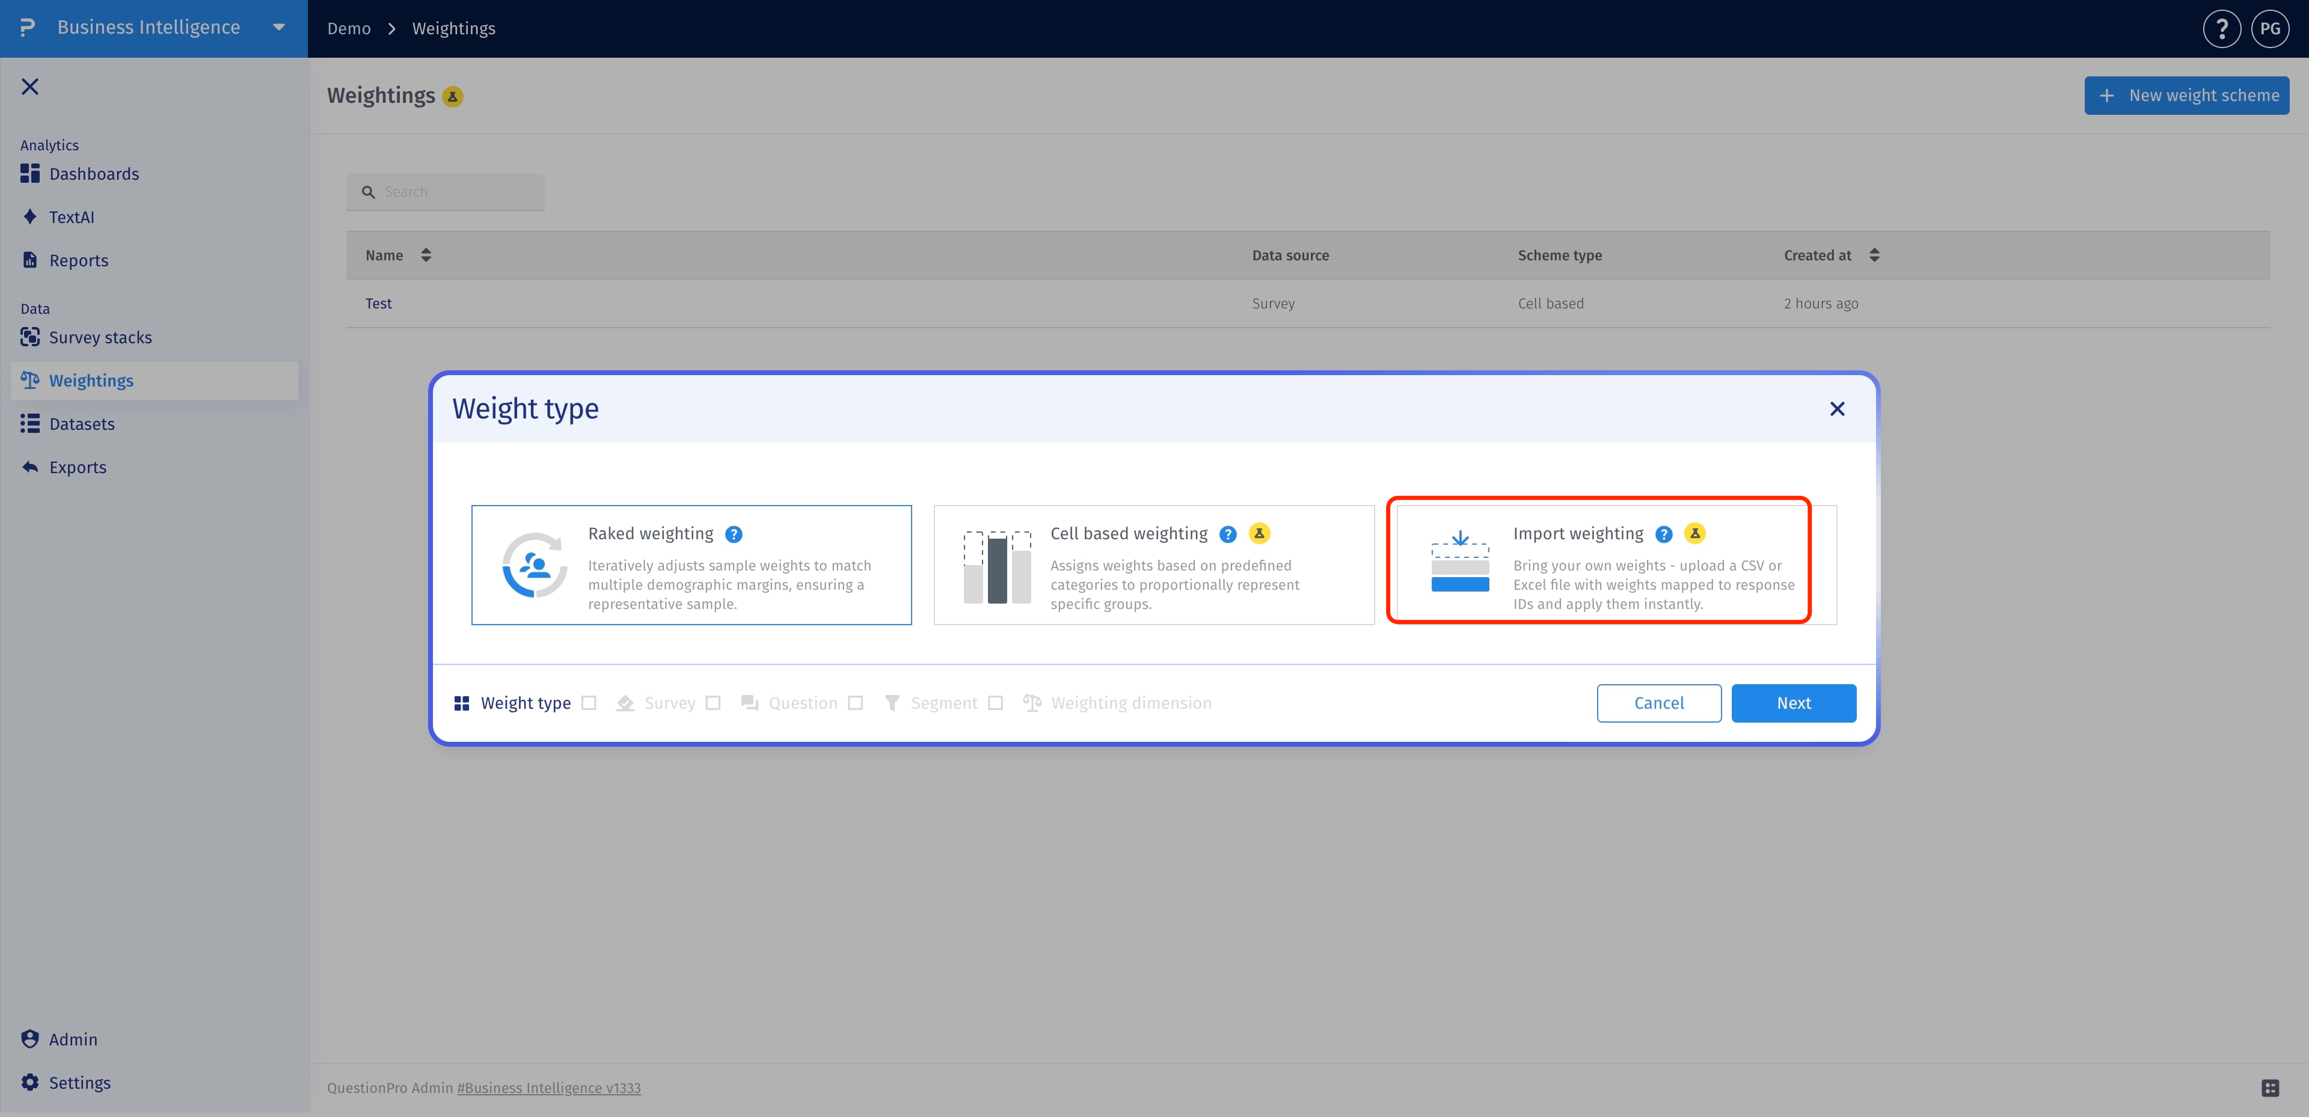Click the Cell based weighting bar chart icon
Screen dimensions: 2309x1117
(997, 566)
